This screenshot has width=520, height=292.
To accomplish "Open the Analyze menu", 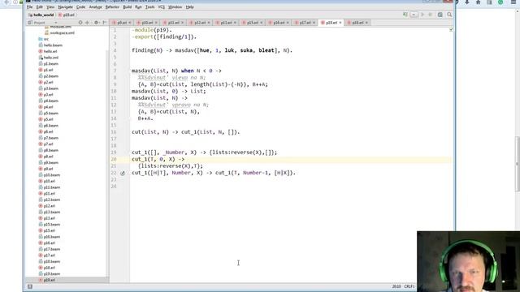I will tap(96, 7).
